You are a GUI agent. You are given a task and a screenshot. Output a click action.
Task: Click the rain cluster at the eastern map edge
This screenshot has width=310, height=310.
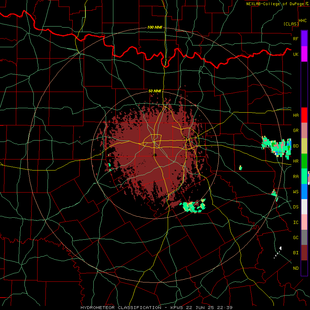coord(277,147)
